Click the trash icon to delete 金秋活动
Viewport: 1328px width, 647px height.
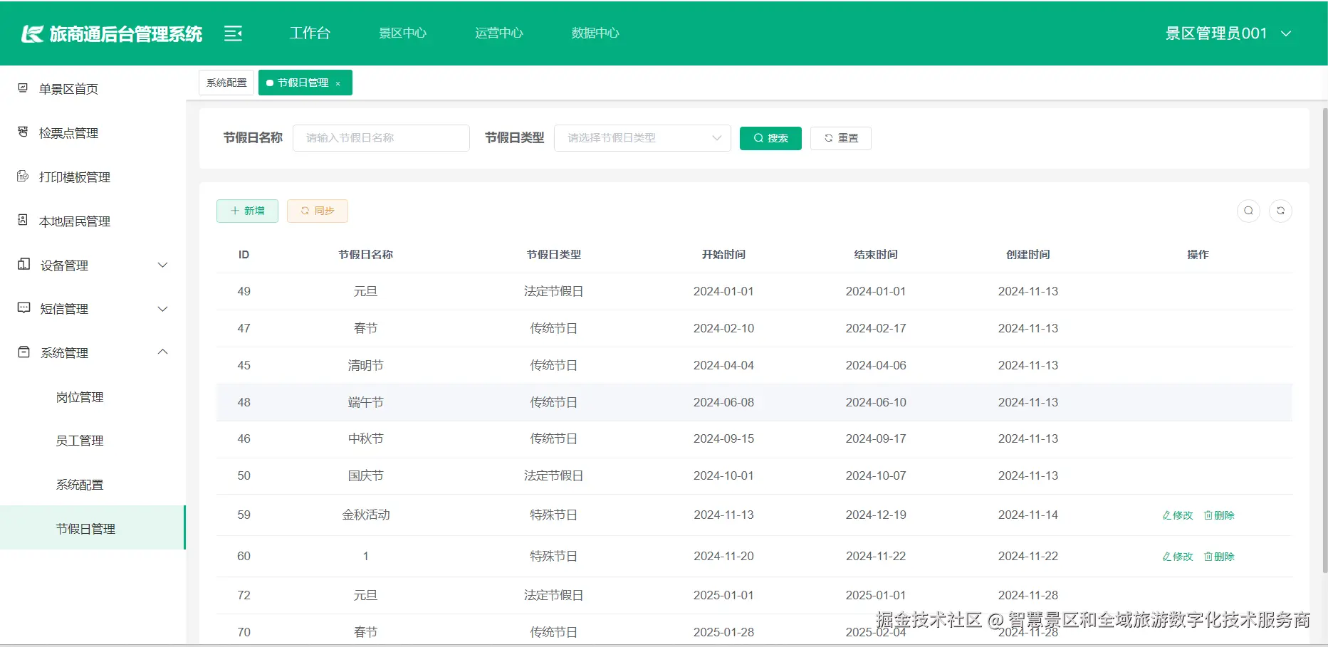pos(1208,515)
